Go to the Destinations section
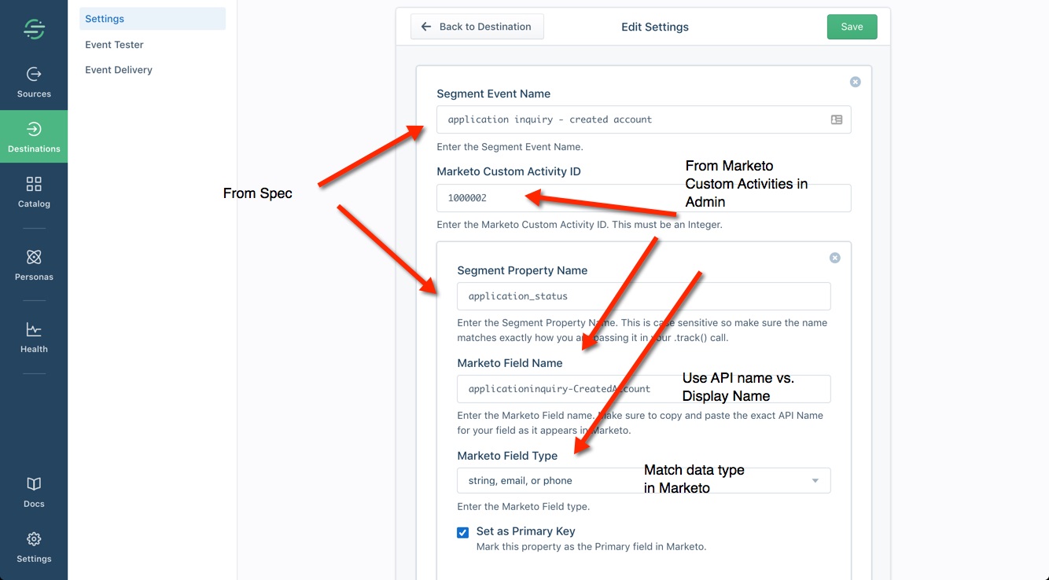 click(34, 138)
